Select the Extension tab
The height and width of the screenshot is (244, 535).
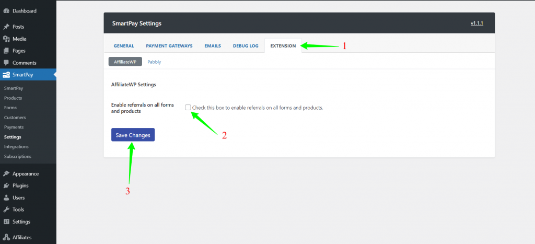[x=283, y=46]
